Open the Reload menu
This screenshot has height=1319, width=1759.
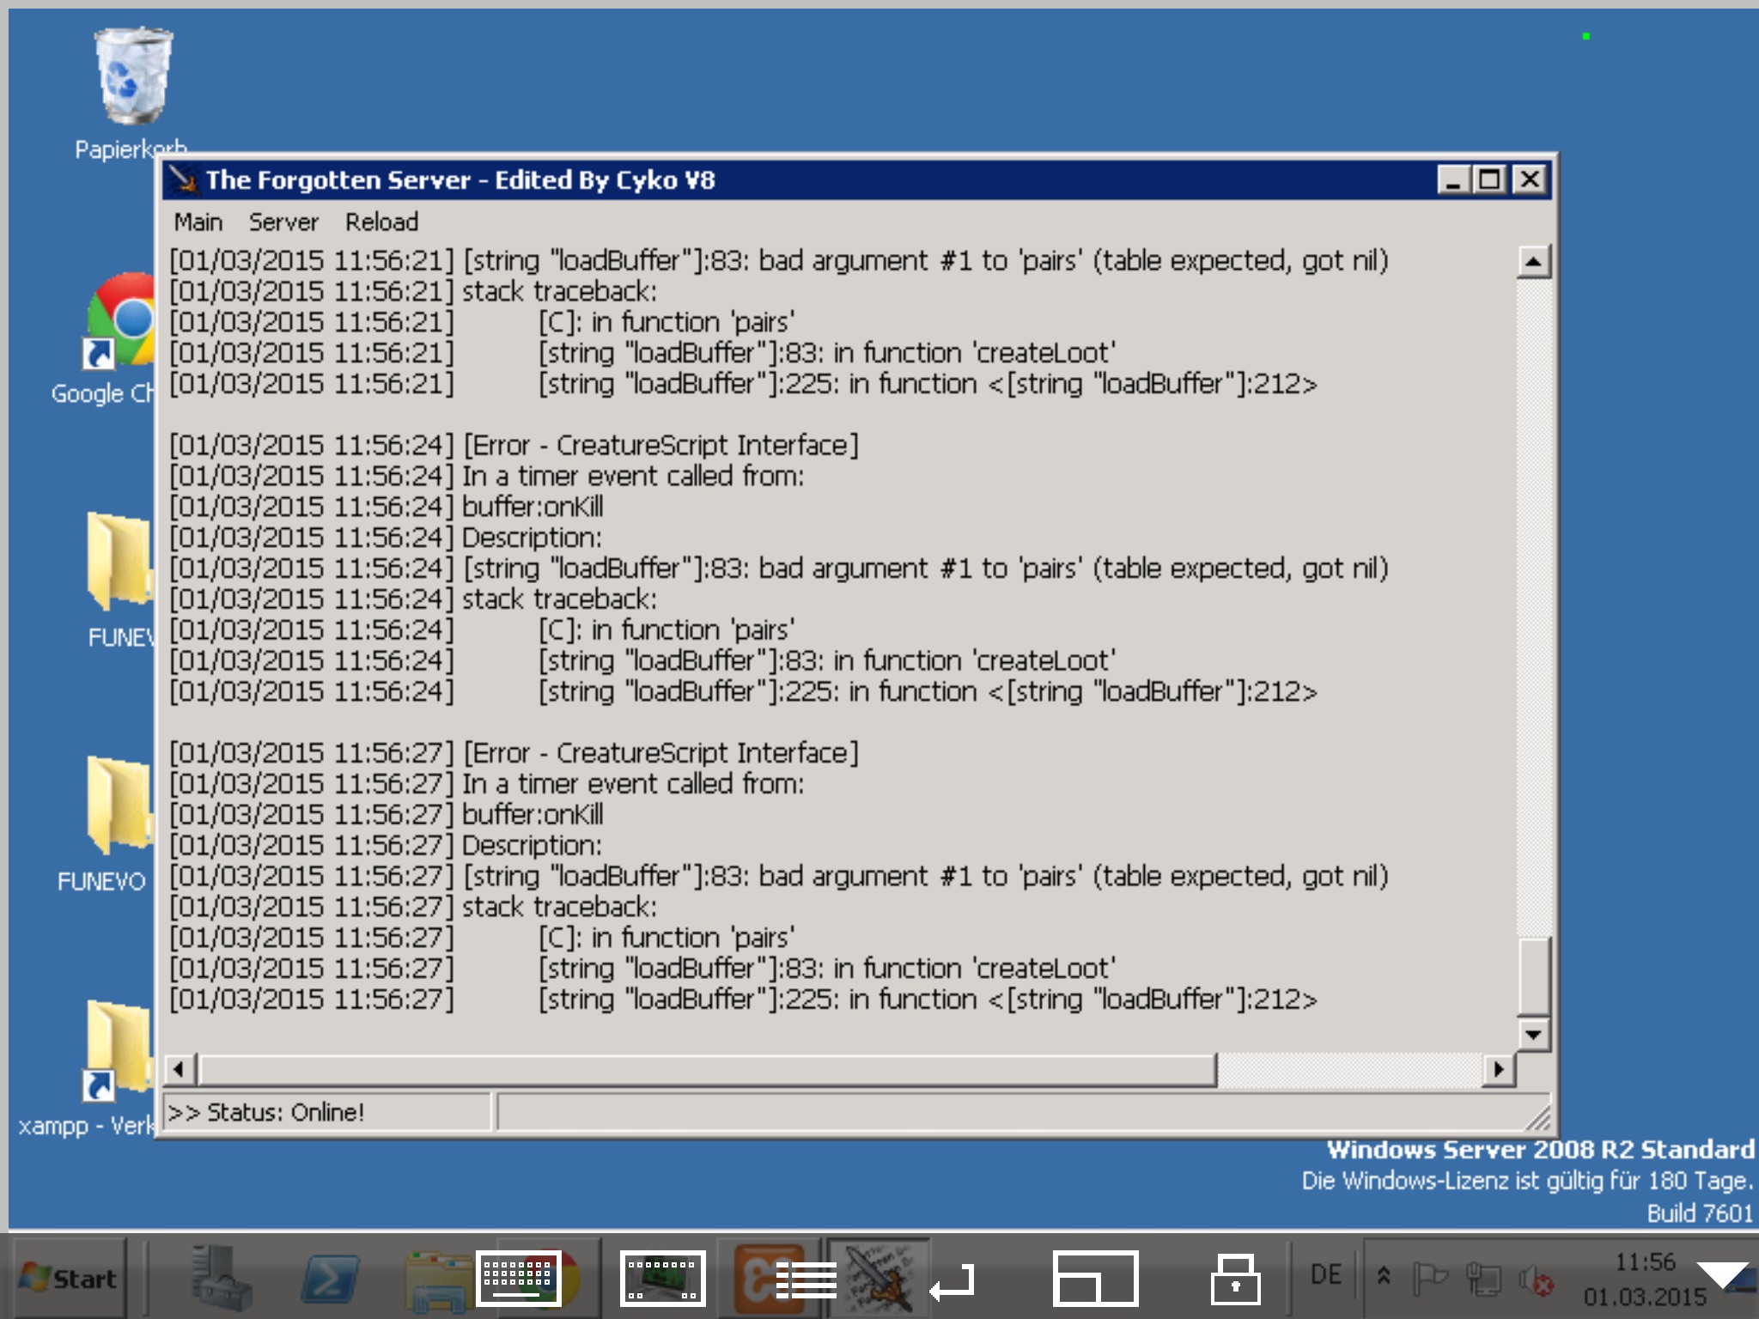pos(381,222)
